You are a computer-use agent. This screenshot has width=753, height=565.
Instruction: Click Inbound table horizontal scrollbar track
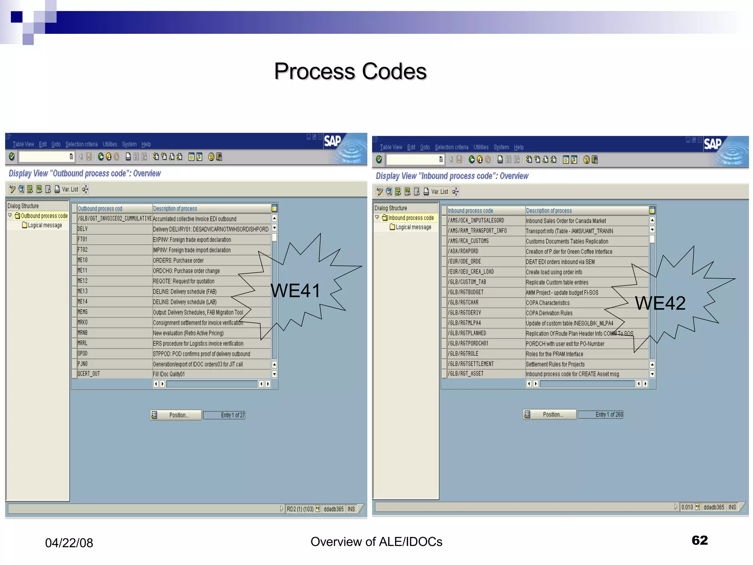coord(587,384)
